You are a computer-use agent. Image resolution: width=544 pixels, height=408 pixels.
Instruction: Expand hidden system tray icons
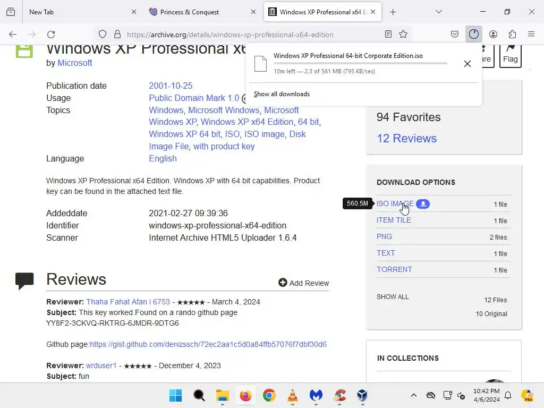tap(414, 395)
